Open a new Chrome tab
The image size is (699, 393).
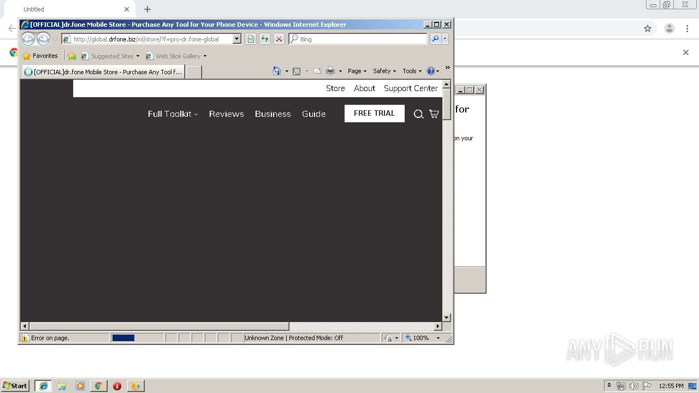(147, 9)
